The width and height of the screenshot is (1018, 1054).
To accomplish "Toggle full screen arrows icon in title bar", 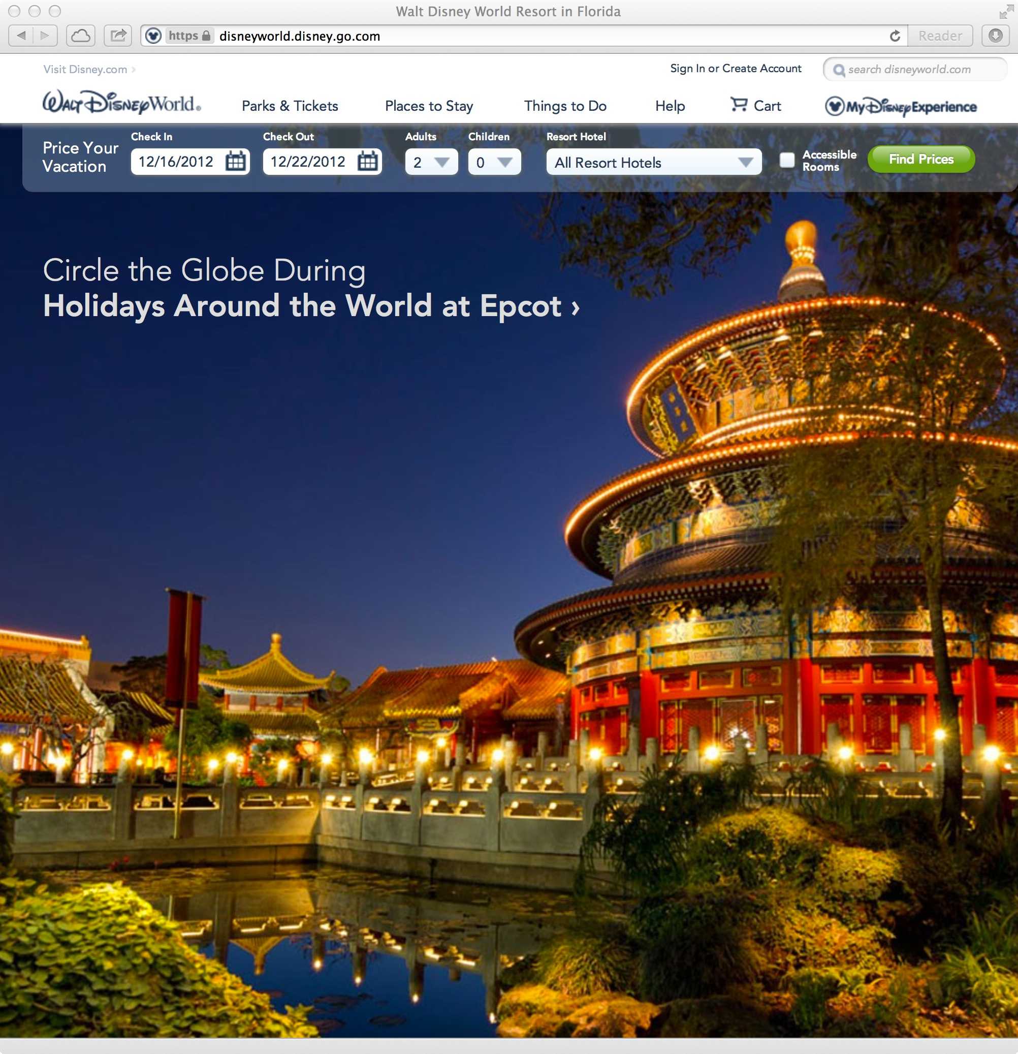I will tap(1006, 11).
